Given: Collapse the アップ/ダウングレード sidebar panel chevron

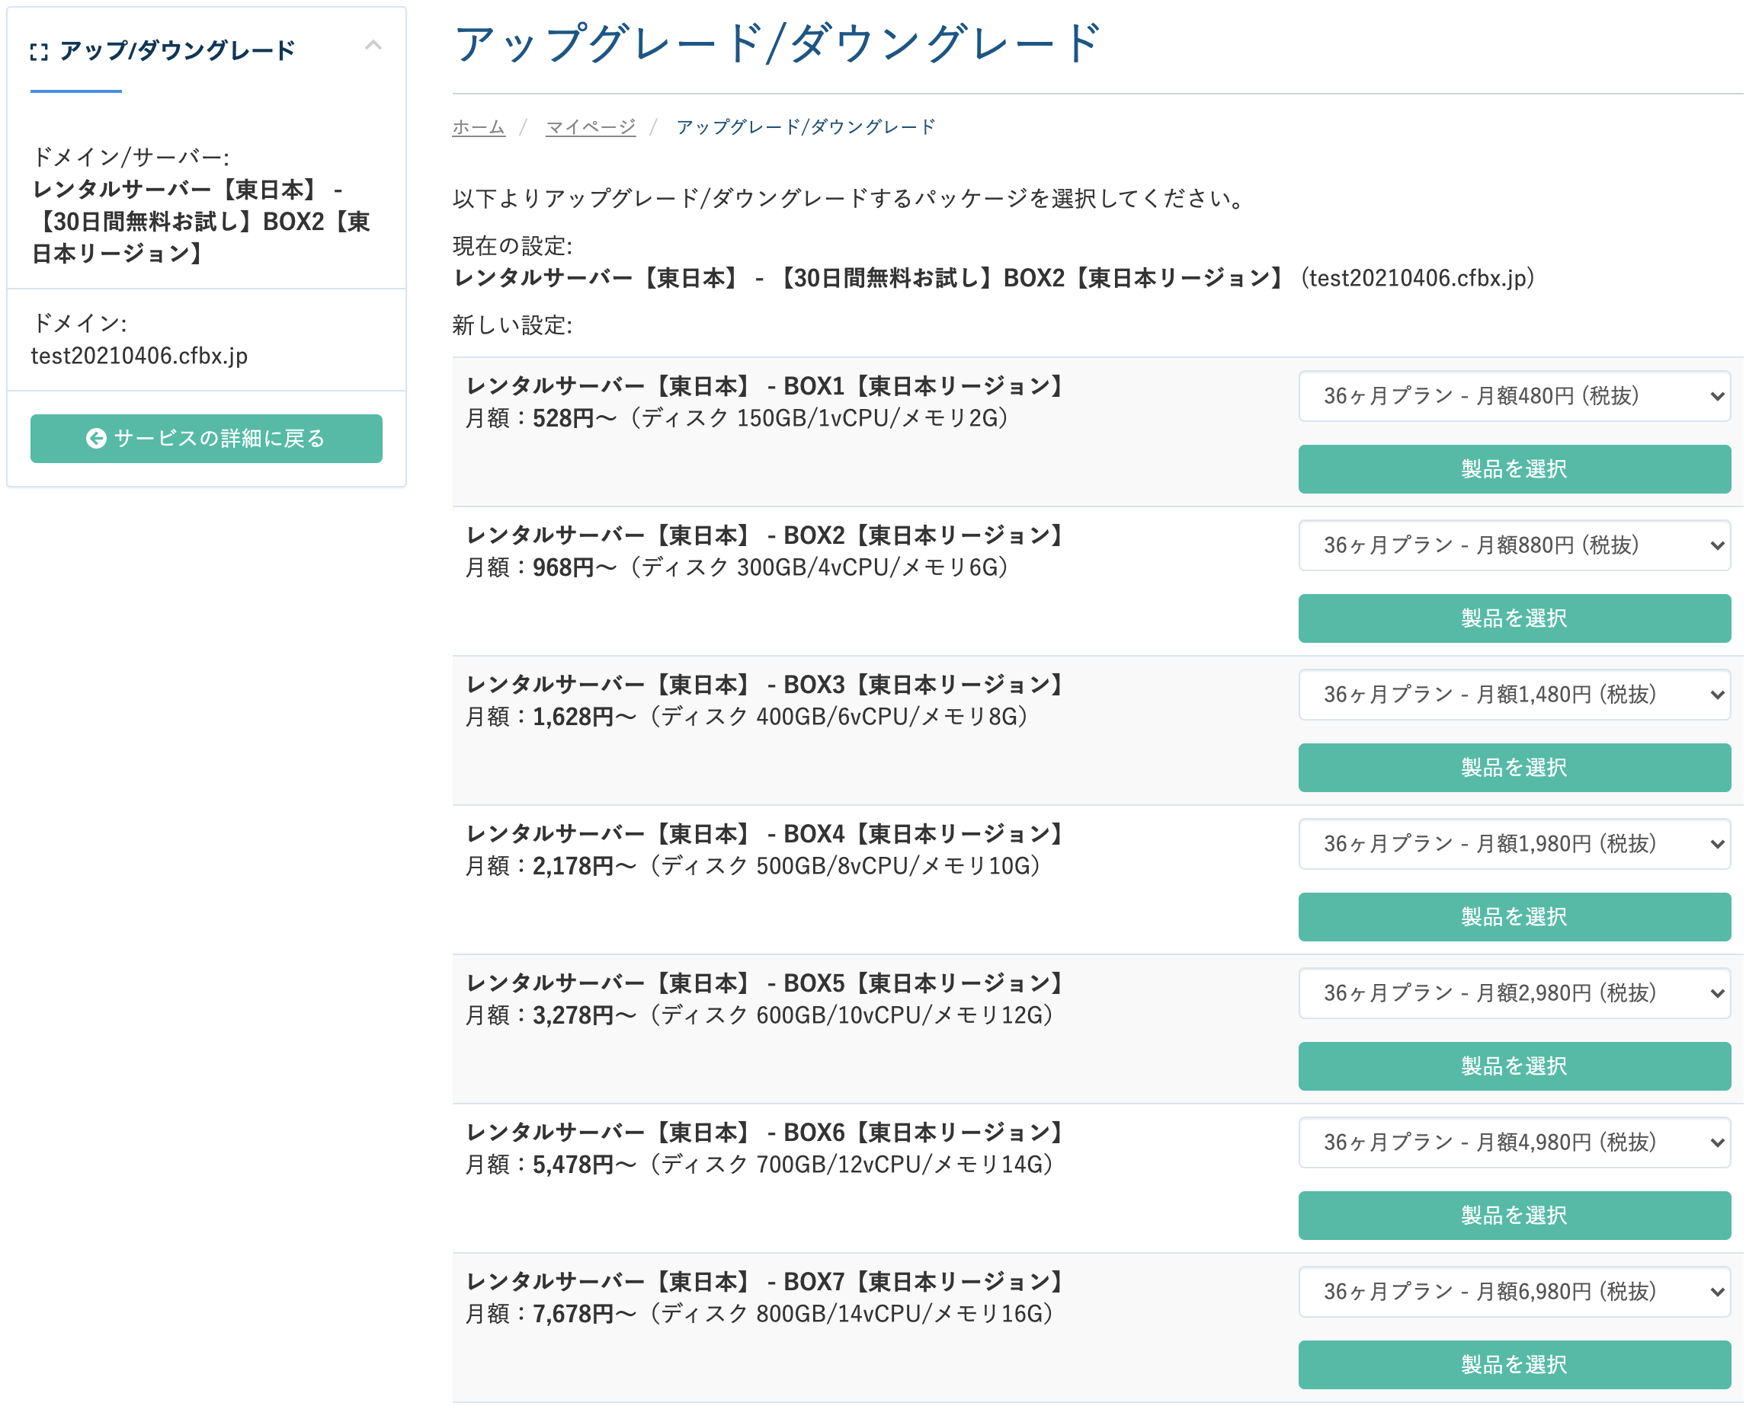Looking at the screenshot, I should (x=373, y=46).
